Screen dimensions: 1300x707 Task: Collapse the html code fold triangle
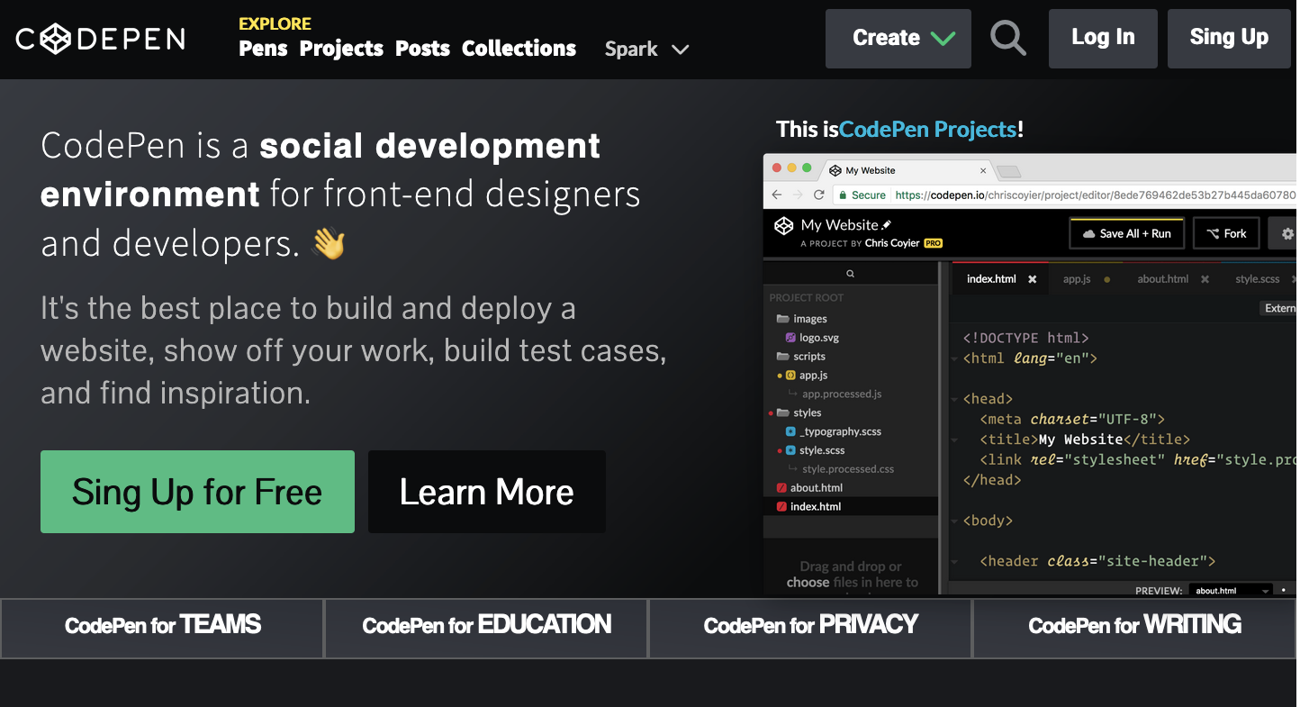point(955,358)
